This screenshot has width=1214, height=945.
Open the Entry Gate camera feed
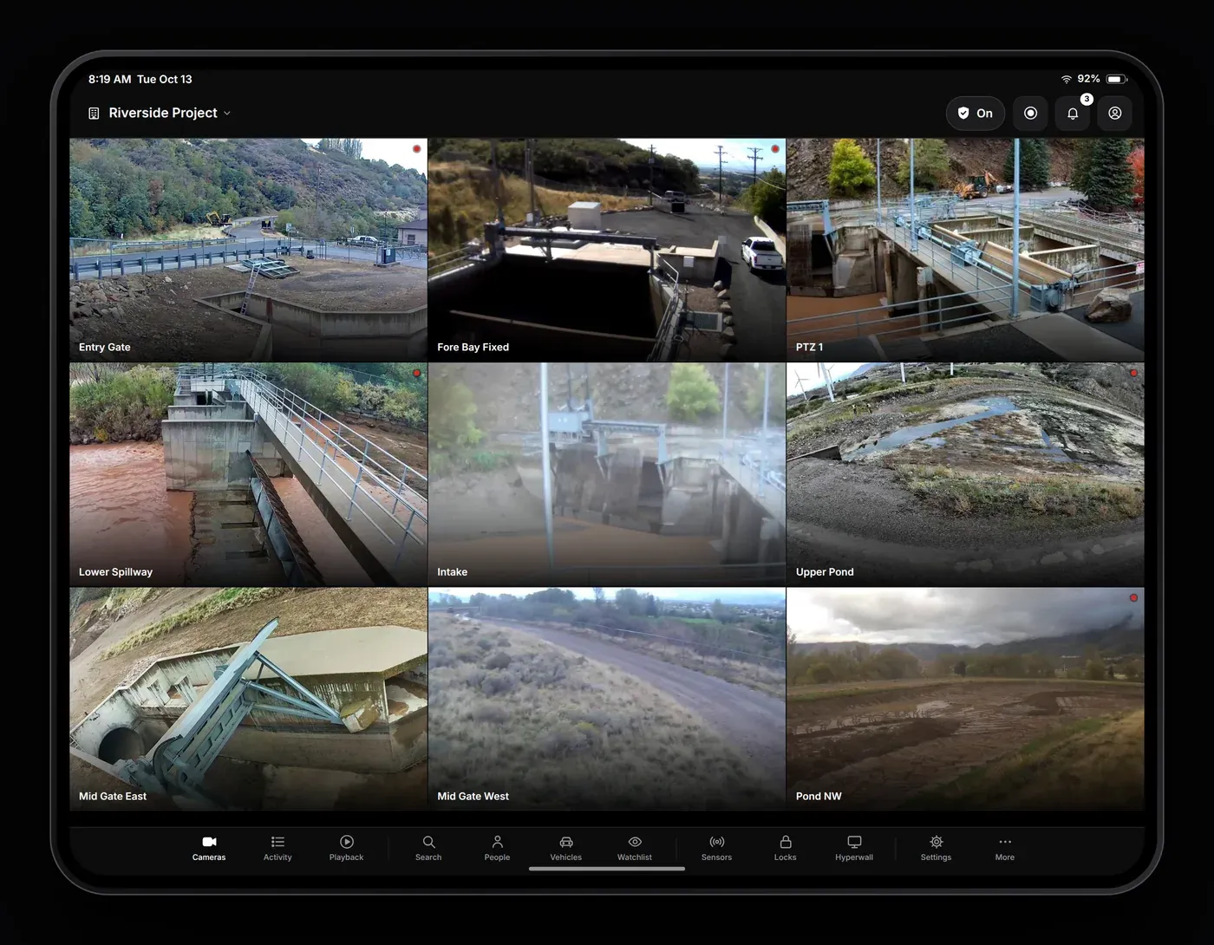click(248, 250)
